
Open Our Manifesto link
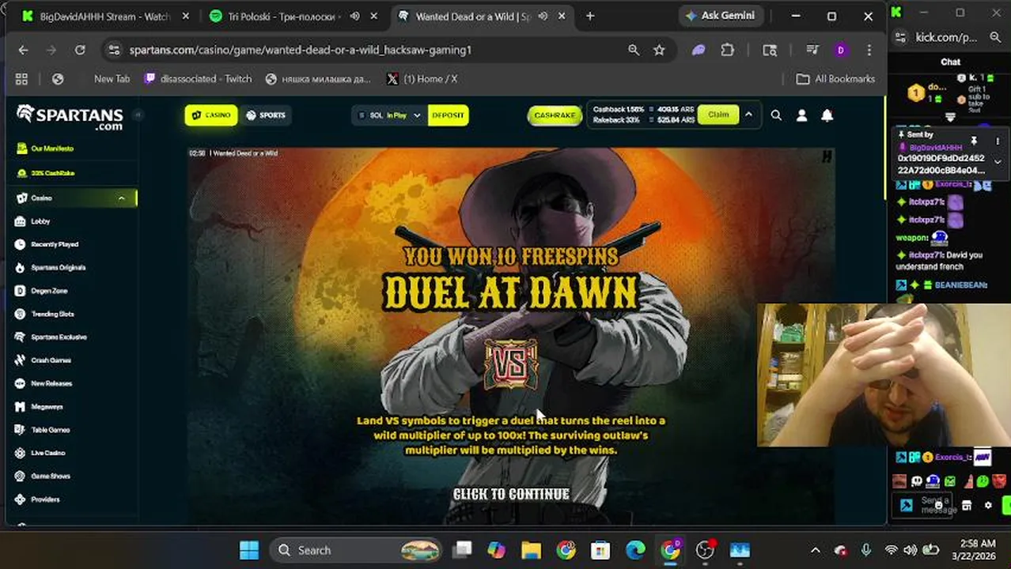[x=52, y=149]
